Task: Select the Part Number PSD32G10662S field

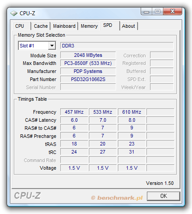Action: click(88, 79)
